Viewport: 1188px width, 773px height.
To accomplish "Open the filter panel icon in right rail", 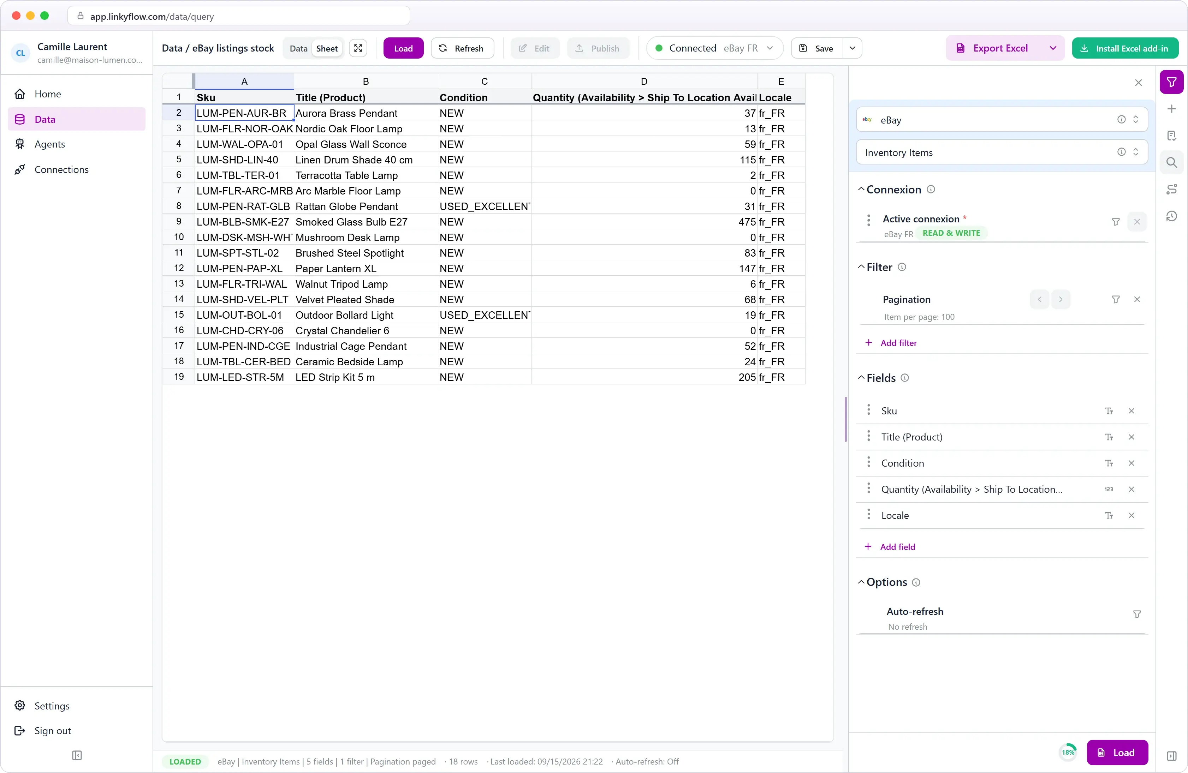I will (1171, 82).
